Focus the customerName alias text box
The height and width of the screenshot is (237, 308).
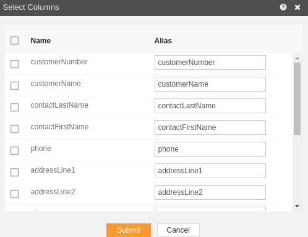[210, 84]
